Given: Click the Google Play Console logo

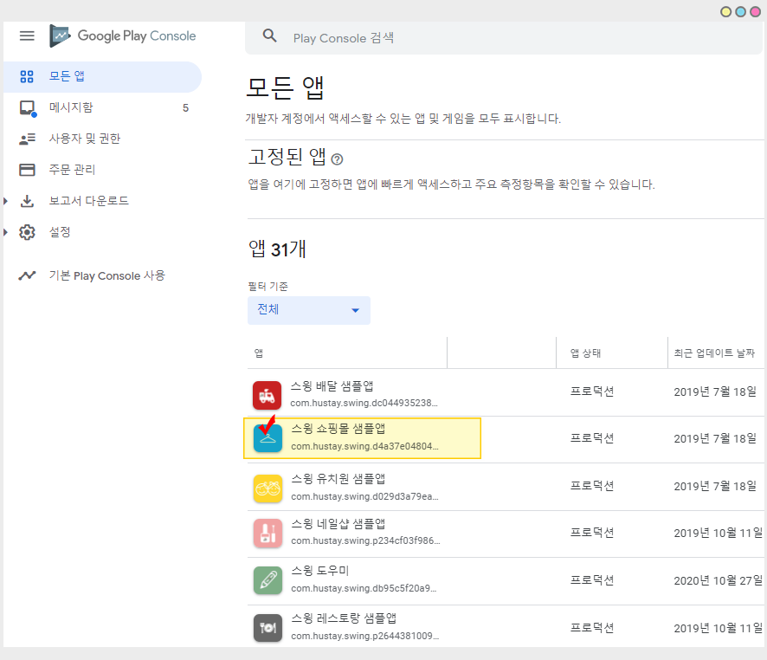Looking at the screenshot, I should click(x=123, y=36).
